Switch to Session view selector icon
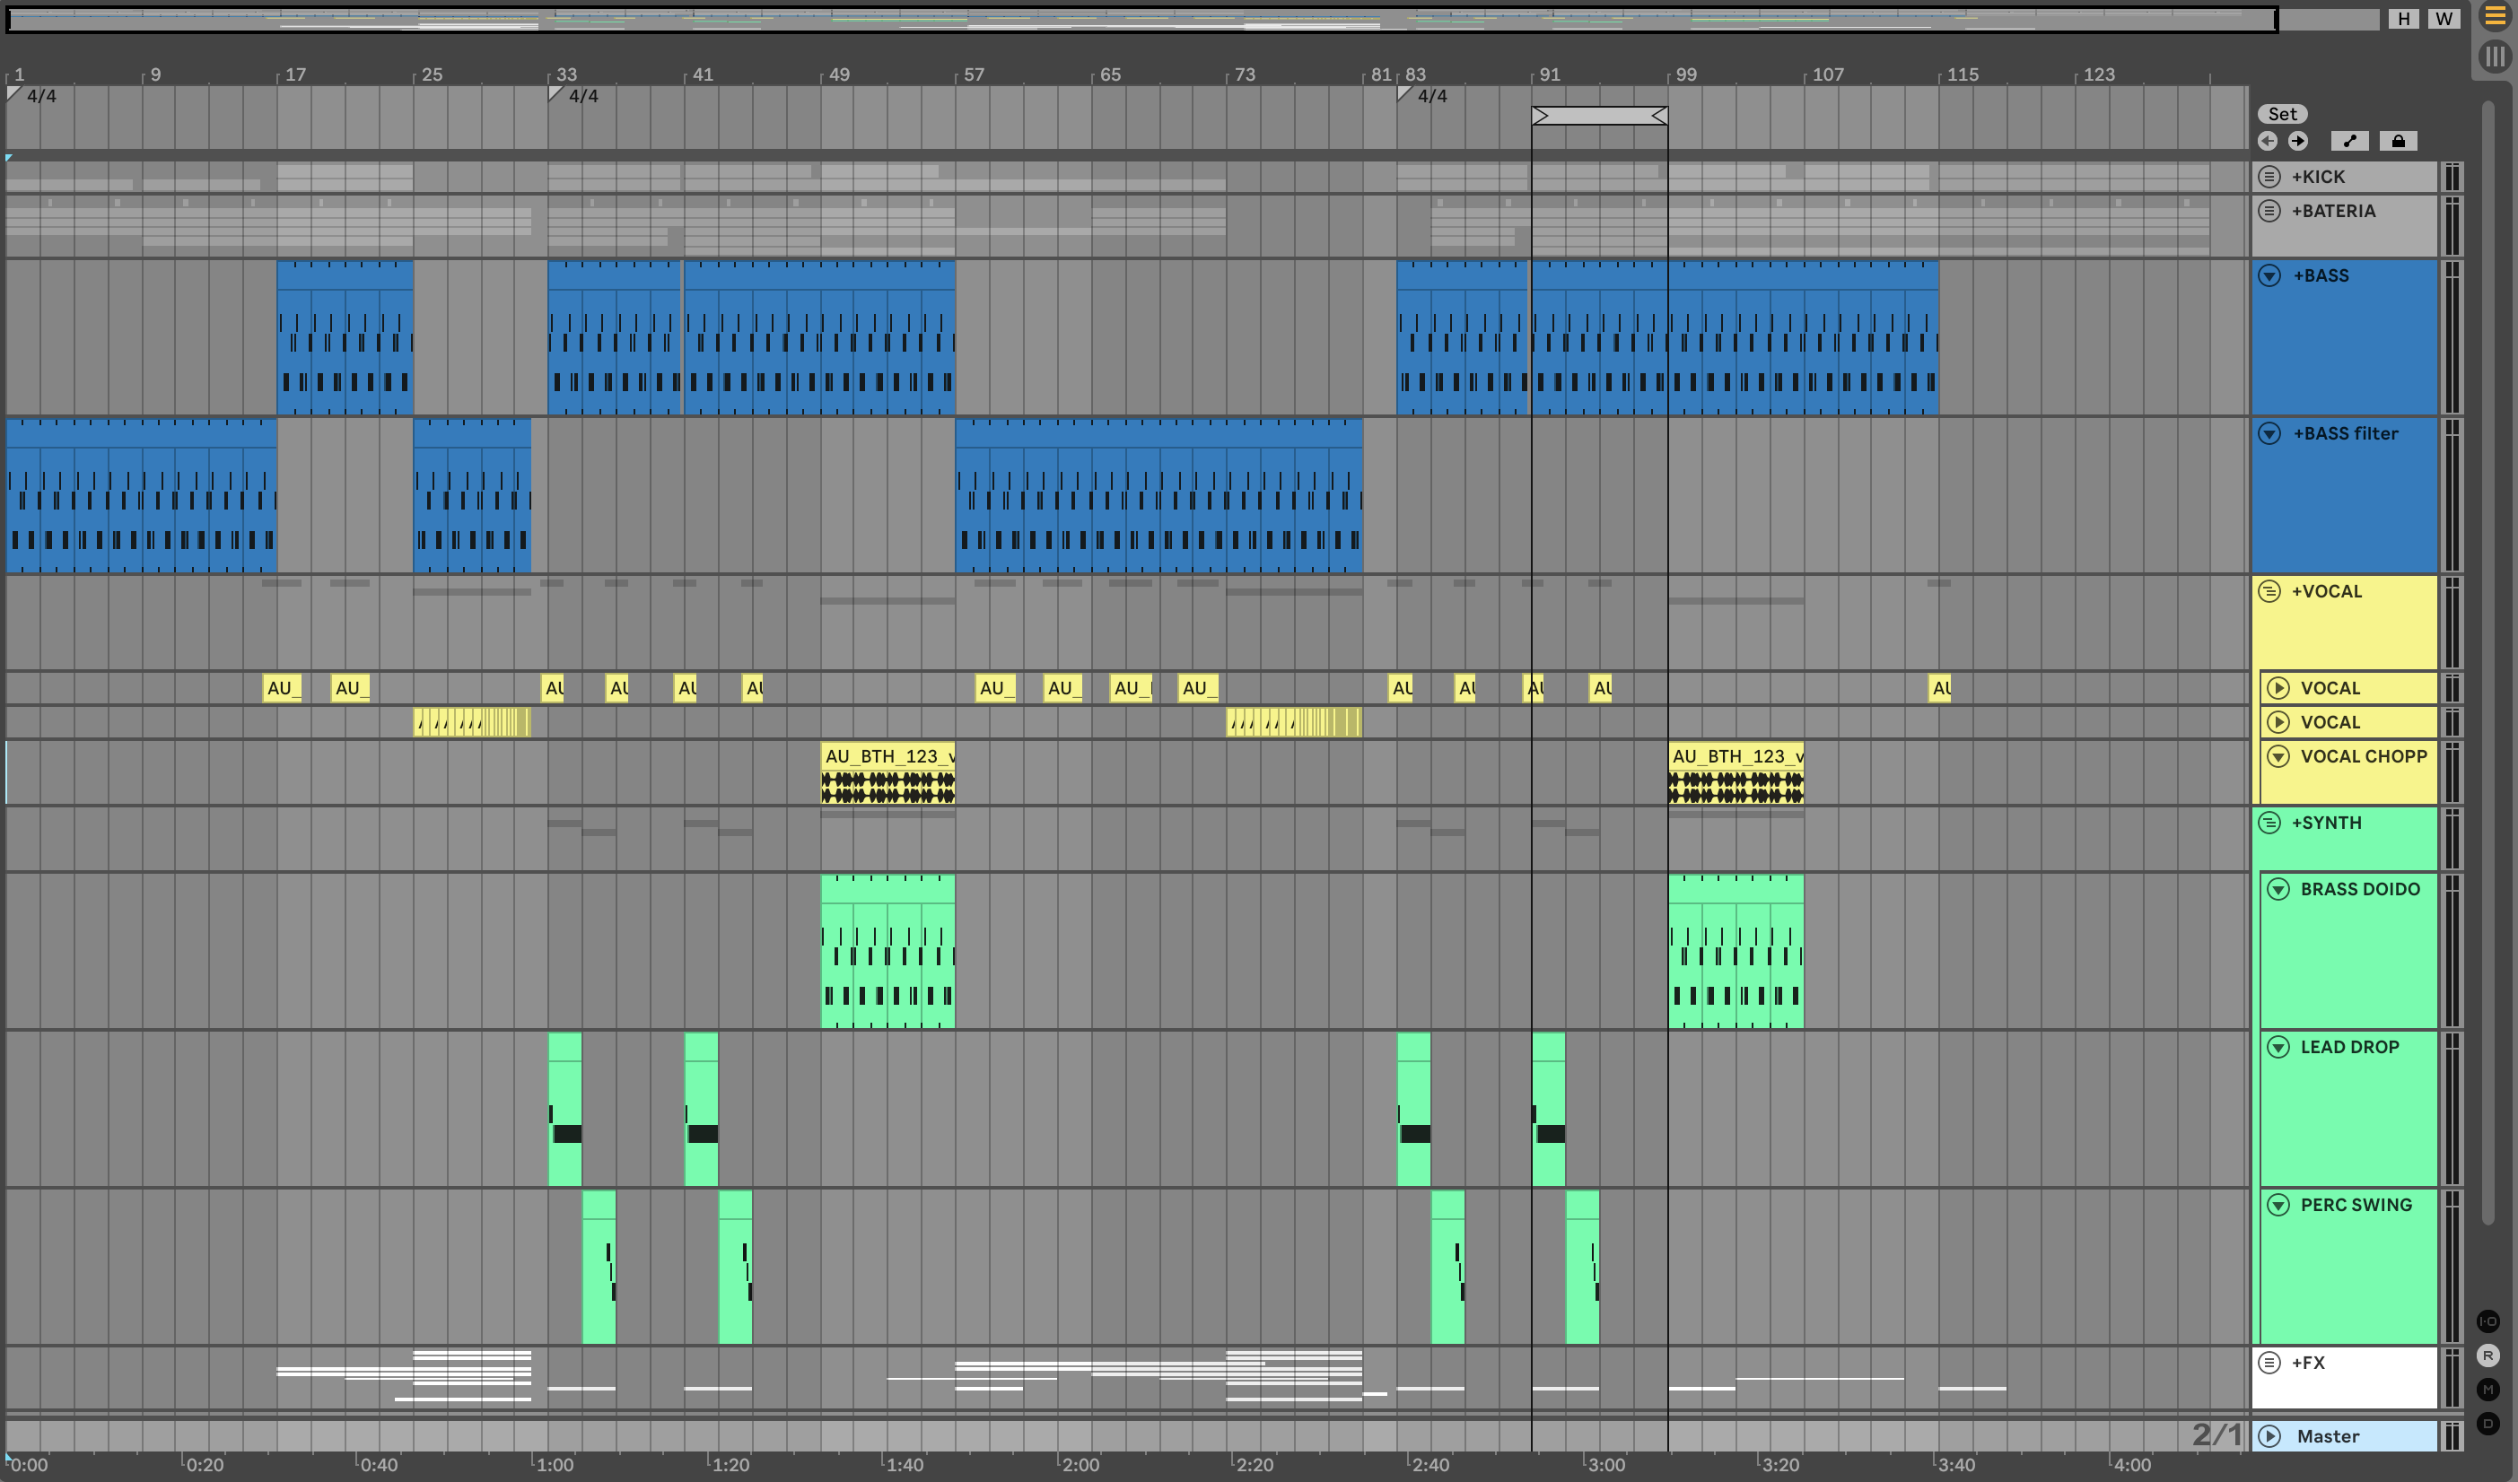This screenshot has width=2518, height=1482. tap(2495, 56)
